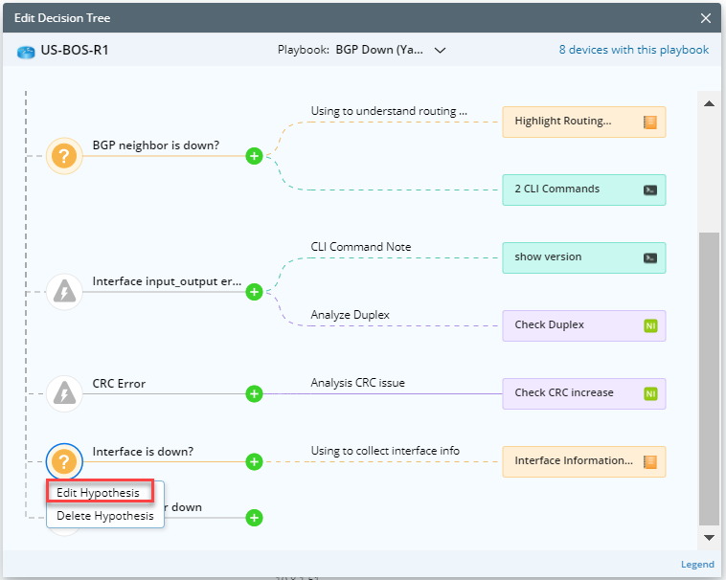Add a branch to CRC Error node

click(x=254, y=393)
